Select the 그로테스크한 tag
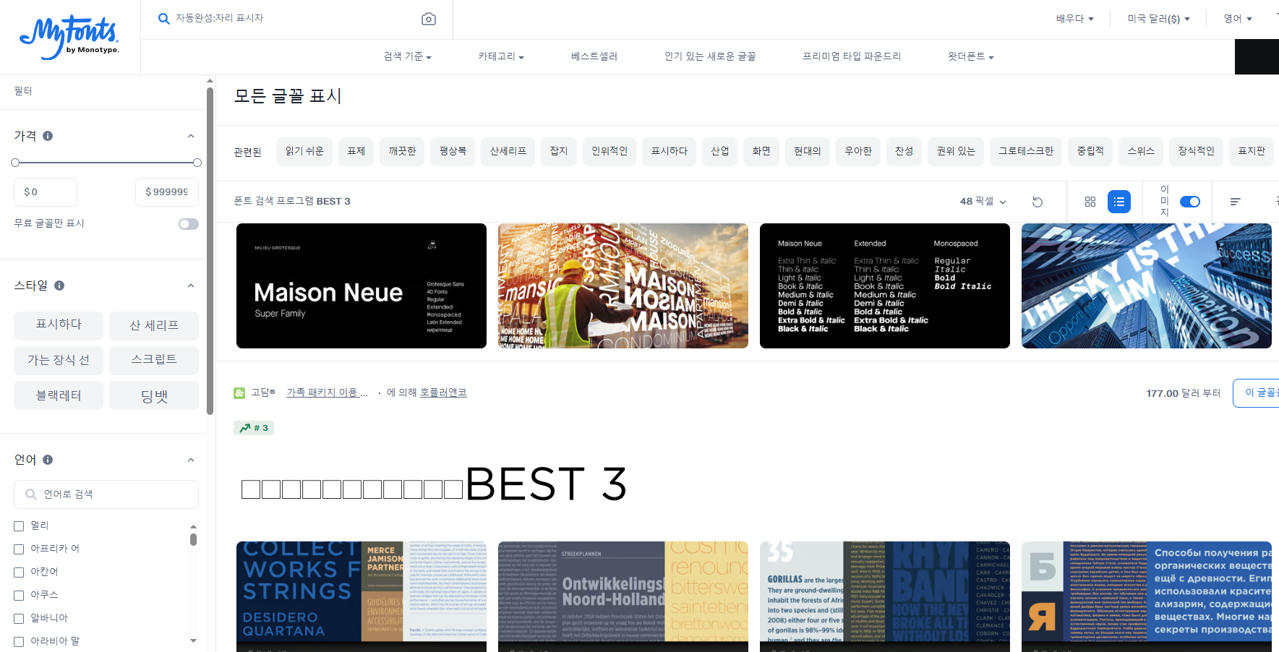Image resolution: width=1279 pixels, height=652 pixels. coord(1026,151)
